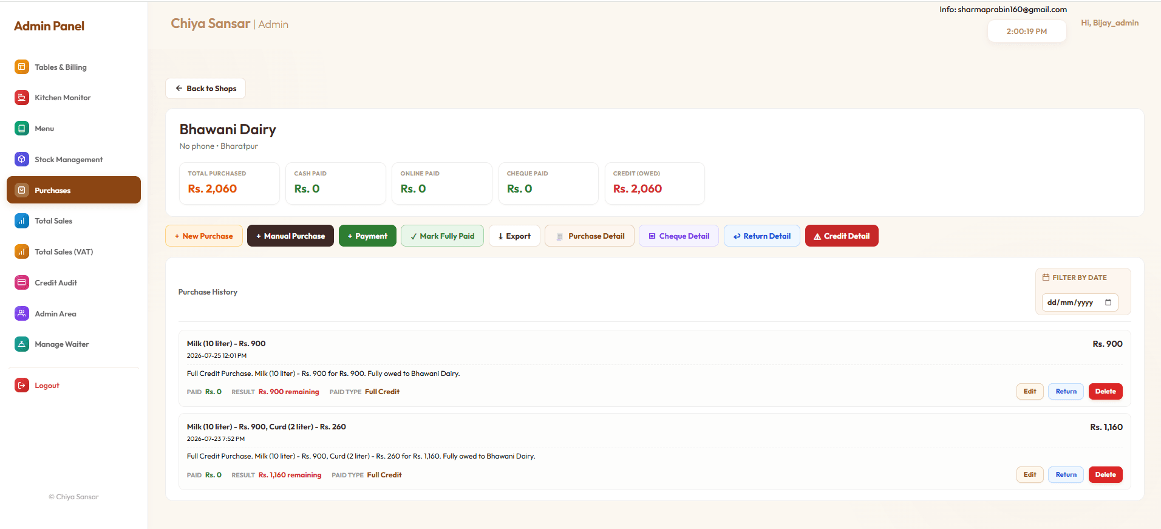Edit the Rs. 900 milk purchase
Viewport: 1161px width, 529px height.
(1030, 392)
